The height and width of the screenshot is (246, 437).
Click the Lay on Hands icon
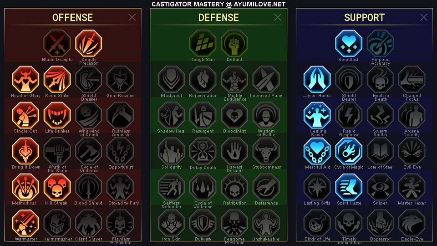[x=317, y=79]
